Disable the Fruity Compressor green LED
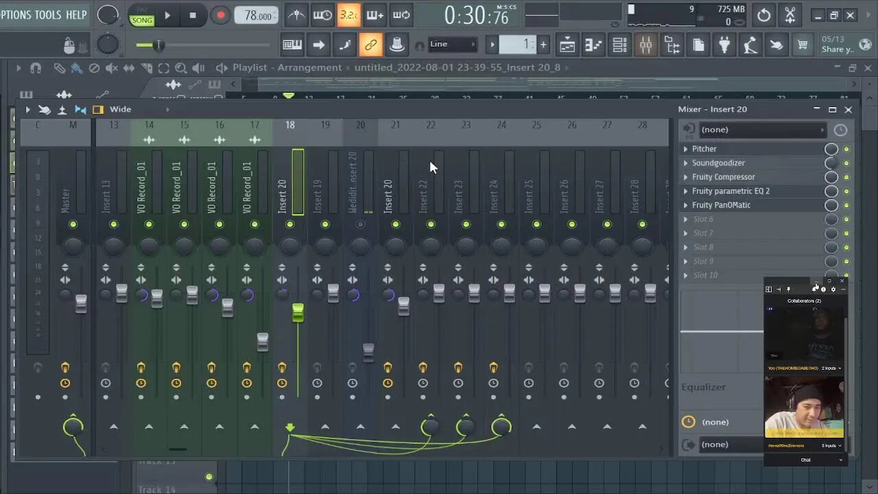 [846, 177]
